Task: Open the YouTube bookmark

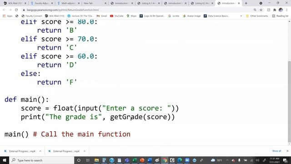Action: (x=116, y=16)
